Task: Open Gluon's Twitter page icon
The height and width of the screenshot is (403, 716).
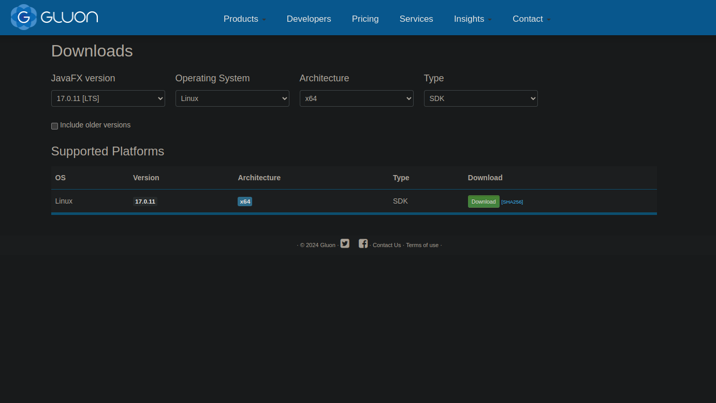Action: [x=345, y=243]
